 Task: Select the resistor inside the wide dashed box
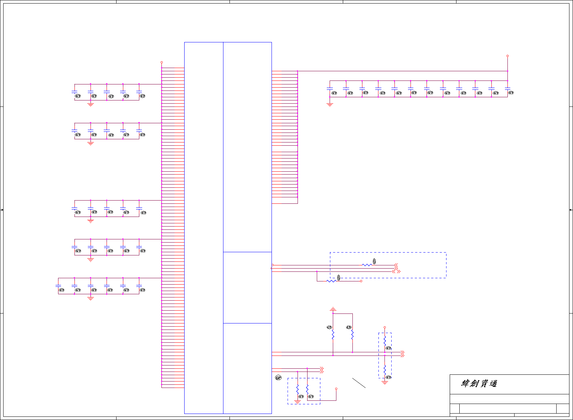point(367,265)
